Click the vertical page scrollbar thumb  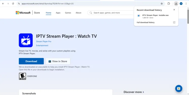(x=188, y=16)
